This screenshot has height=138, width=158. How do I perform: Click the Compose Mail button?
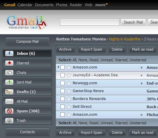[27, 42]
